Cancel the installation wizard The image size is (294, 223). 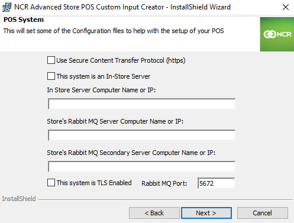pos(263,213)
